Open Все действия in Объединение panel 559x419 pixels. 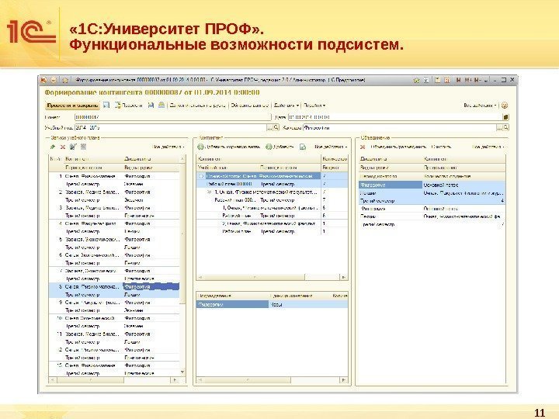[x=488, y=147]
